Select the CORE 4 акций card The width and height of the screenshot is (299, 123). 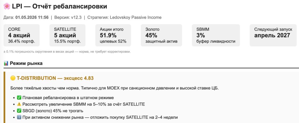click(22, 35)
